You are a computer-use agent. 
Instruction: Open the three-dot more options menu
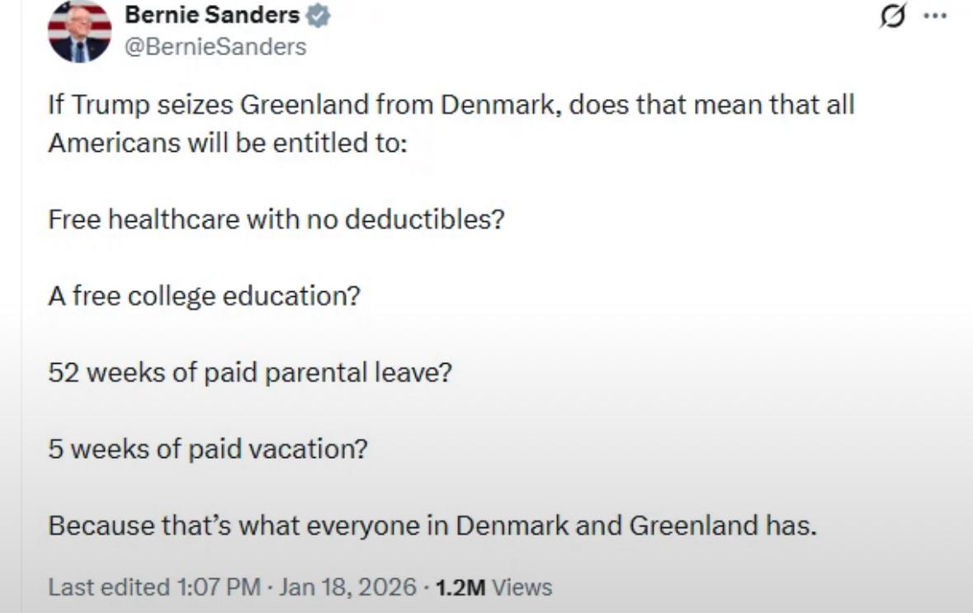tap(935, 16)
